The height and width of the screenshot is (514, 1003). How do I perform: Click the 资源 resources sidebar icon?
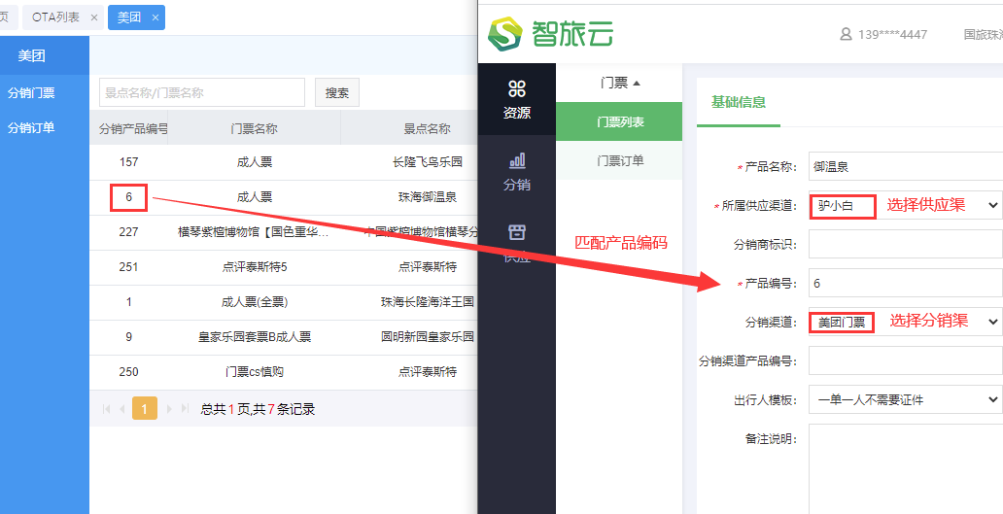(x=516, y=99)
